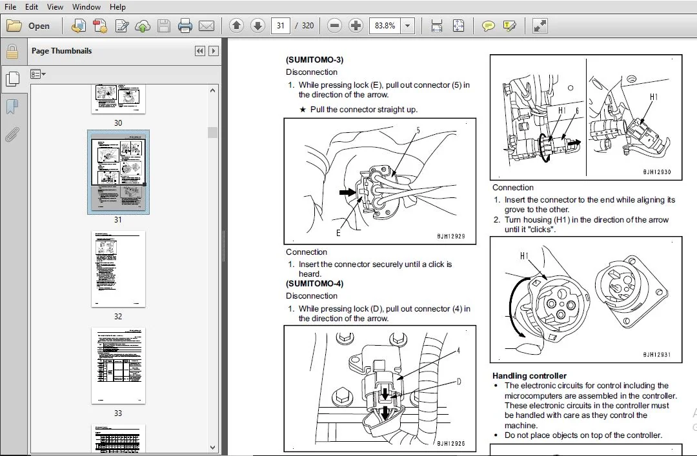Open the Edit menu

[32, 6]
